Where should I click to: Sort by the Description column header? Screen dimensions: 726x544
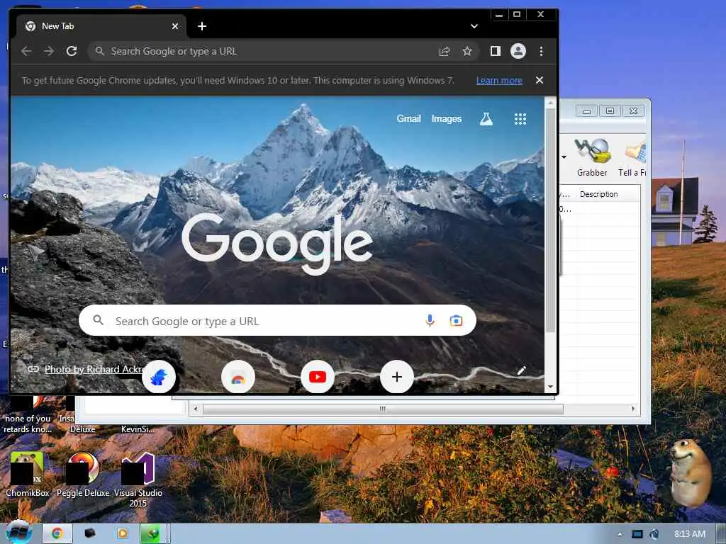608,194
